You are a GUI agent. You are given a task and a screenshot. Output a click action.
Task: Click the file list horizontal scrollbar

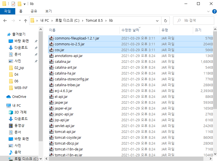click(x=126, y=159)
